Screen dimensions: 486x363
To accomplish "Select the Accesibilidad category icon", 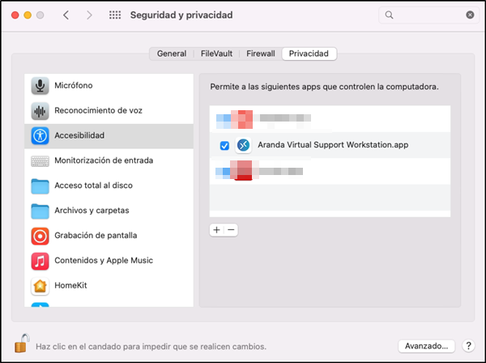I will coord(40,136).
